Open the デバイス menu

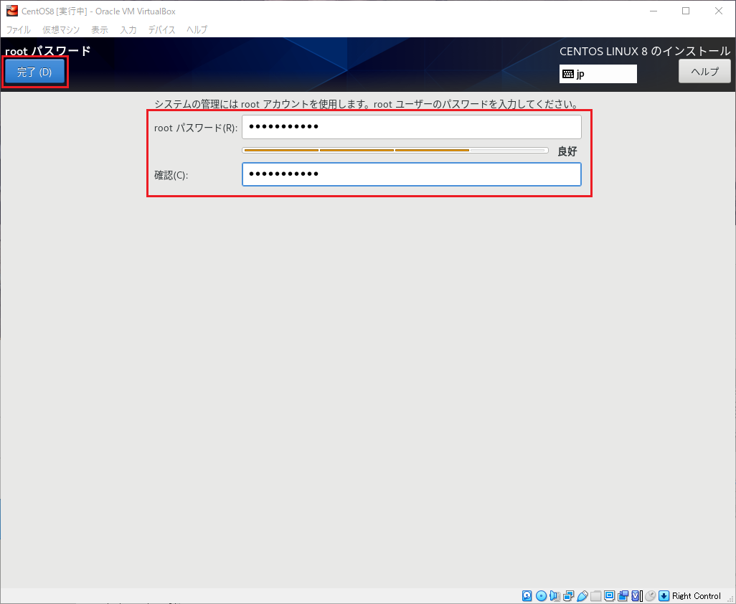point(161,29)
